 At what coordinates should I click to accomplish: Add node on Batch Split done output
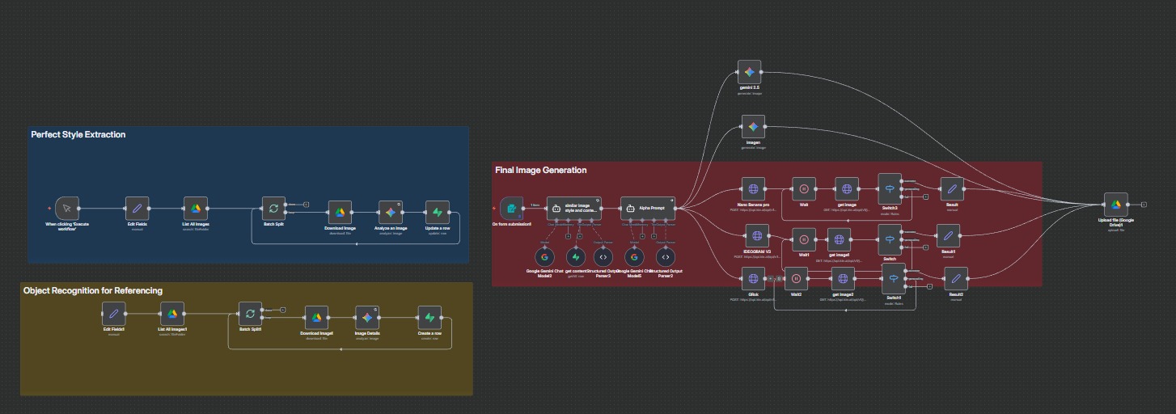307,204
